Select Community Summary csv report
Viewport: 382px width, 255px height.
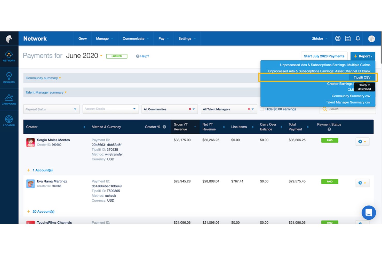coord(351,96)
